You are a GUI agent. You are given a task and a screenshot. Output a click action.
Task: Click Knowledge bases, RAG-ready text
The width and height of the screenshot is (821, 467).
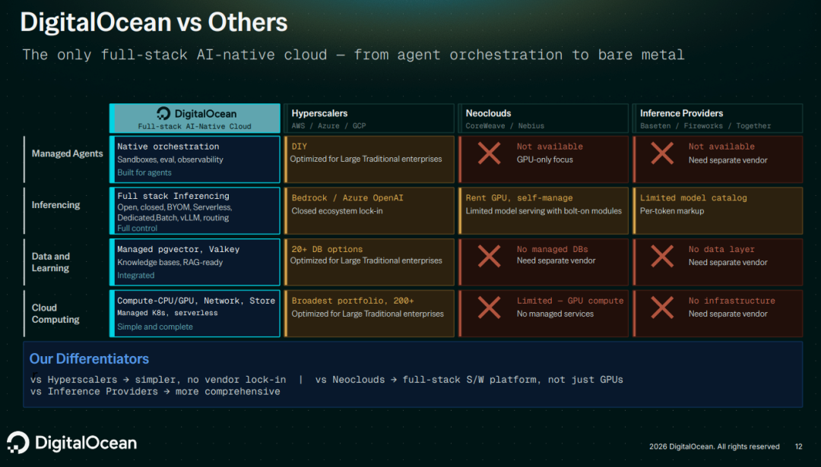click(x=170, y=263)
